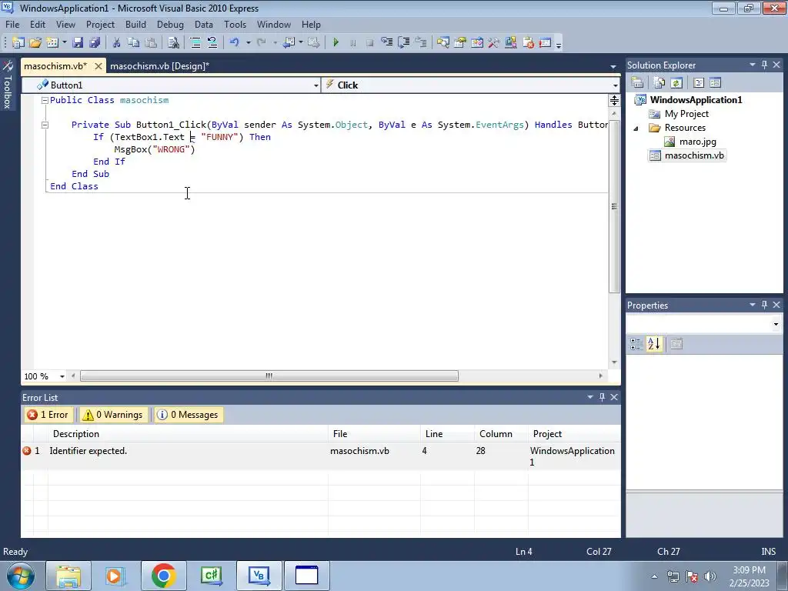Viewport: 788px width, 591px height.
Task: Open the File menu
Action: (x=12, y=24)
